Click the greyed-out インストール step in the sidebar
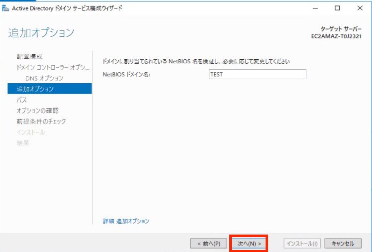Image resolution: width=372 pixels, height=252 pixels. pyautogui.click(x=31, y=132)
